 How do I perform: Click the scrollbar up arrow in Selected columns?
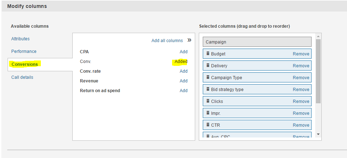318,36
